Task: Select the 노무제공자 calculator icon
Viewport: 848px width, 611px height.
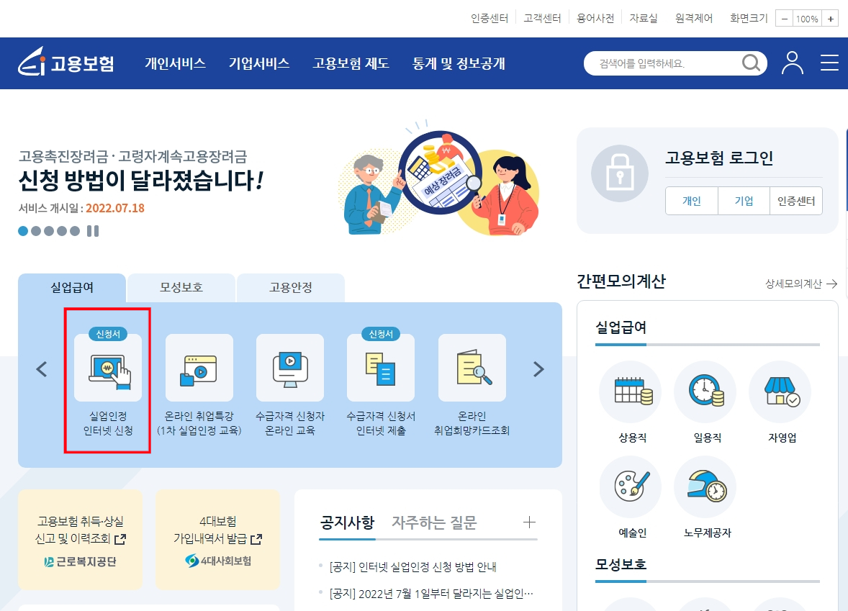Action: pos(705,486)
